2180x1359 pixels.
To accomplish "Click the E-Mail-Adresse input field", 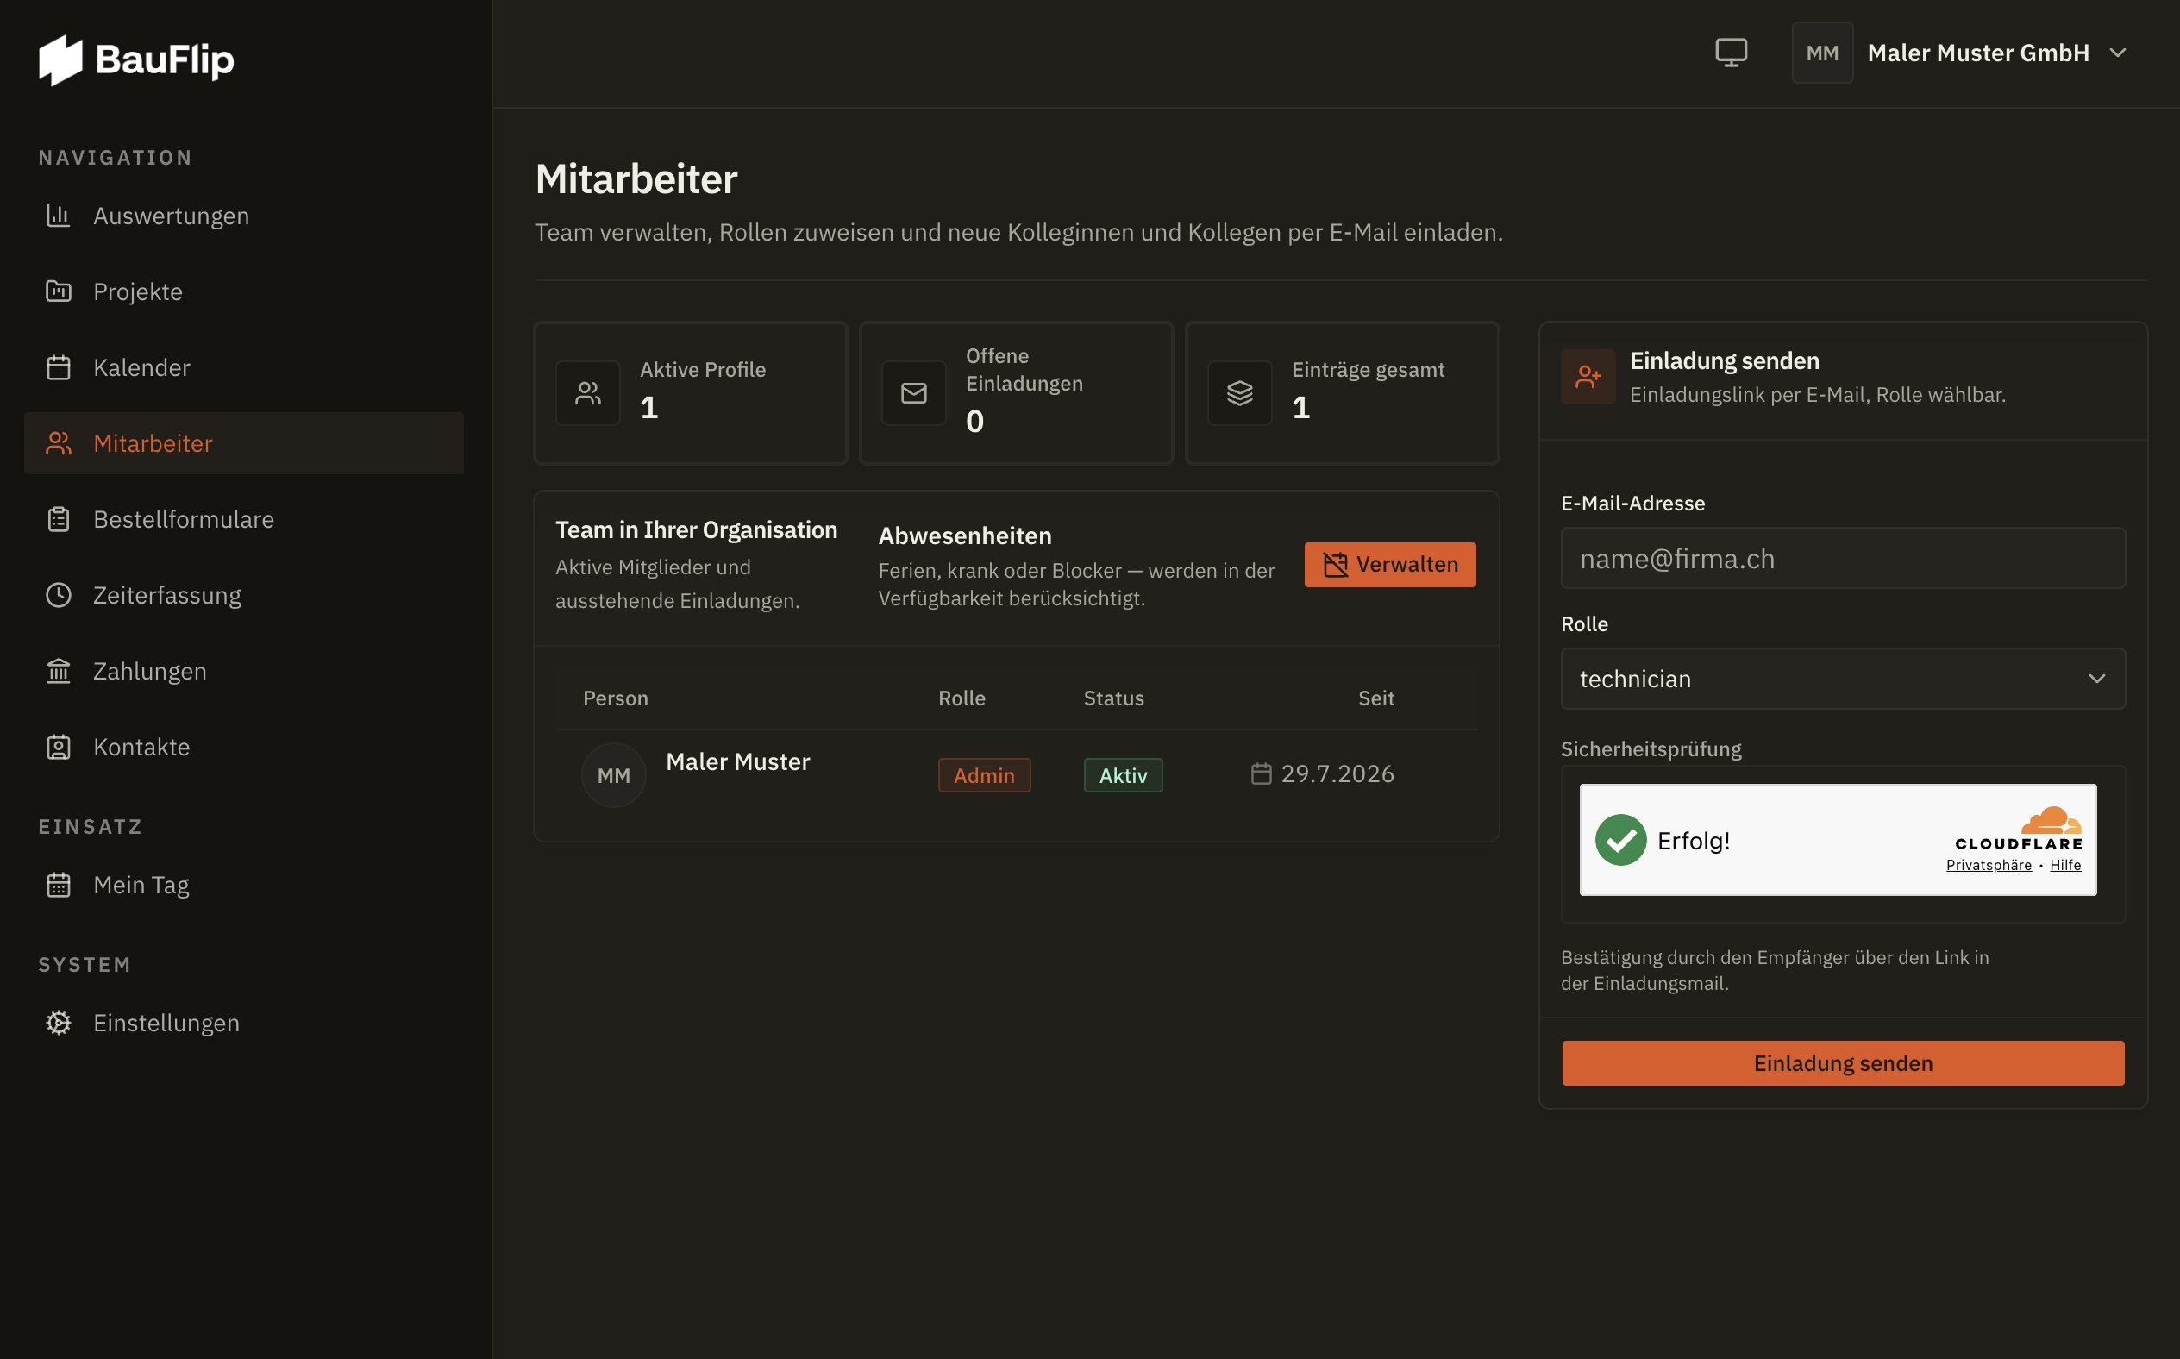I will coord(1842,558).
